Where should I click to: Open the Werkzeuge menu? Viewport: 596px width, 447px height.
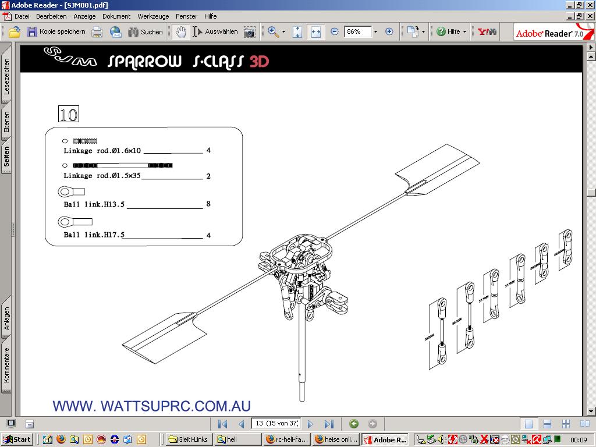(x=153, y=16)
